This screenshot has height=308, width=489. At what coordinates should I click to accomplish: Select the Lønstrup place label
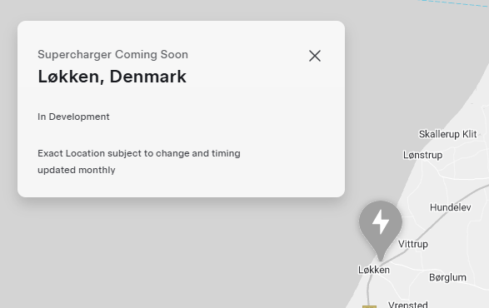(422, 155)
